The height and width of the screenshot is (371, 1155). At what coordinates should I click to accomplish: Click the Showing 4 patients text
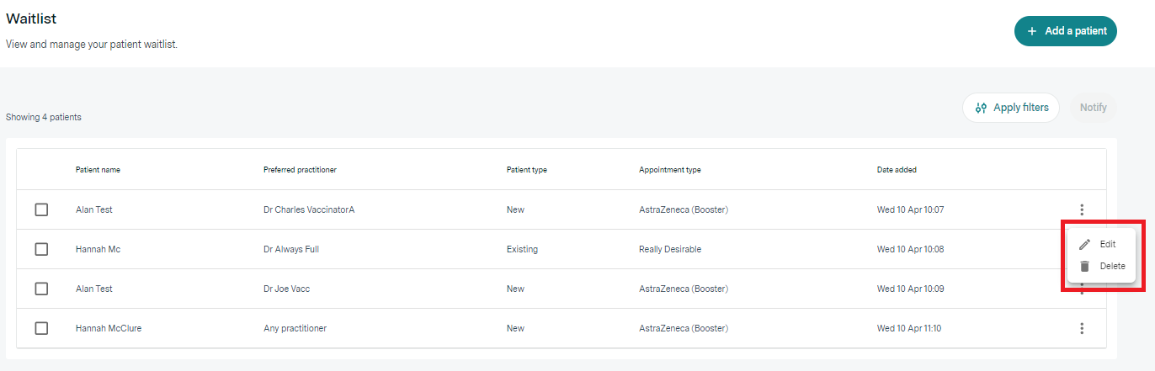click(44, 117)
